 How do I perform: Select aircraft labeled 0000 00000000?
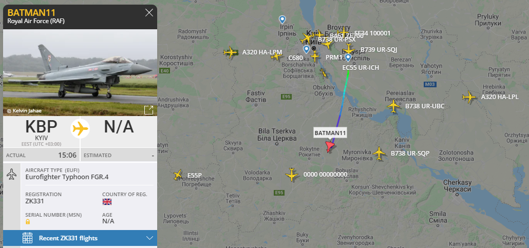pos(292,175)
